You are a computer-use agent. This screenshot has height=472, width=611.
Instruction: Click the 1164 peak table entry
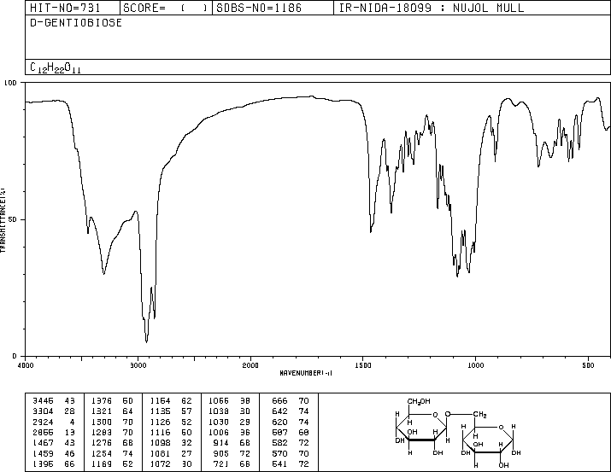point(171,401)
